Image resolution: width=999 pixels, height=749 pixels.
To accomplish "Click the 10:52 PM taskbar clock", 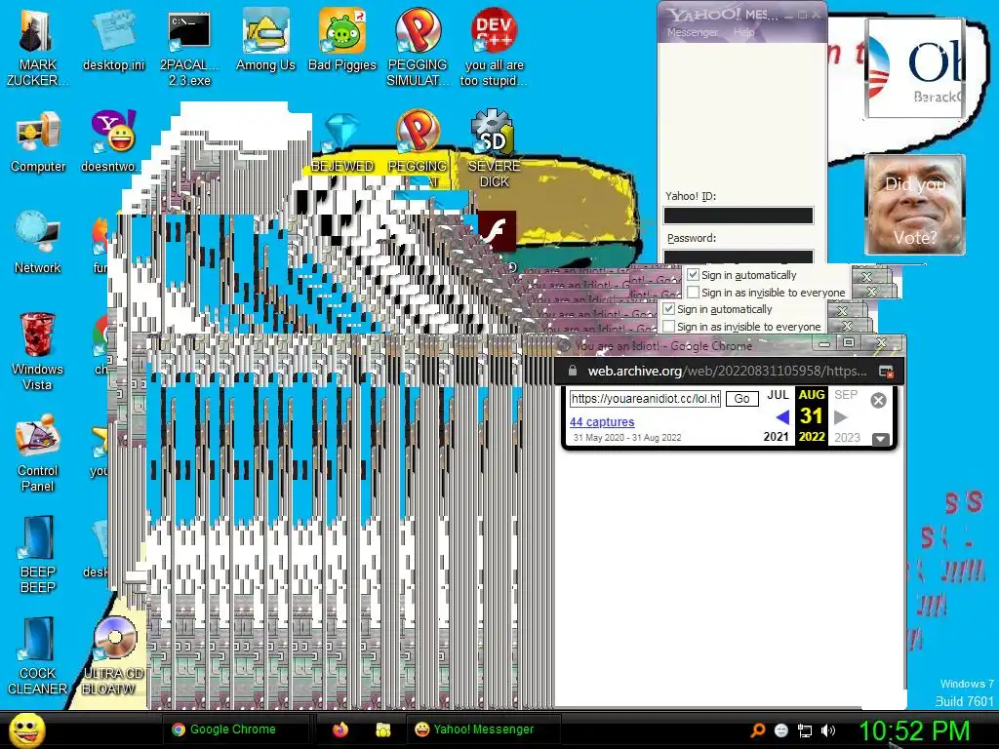I will coord(914,730).
